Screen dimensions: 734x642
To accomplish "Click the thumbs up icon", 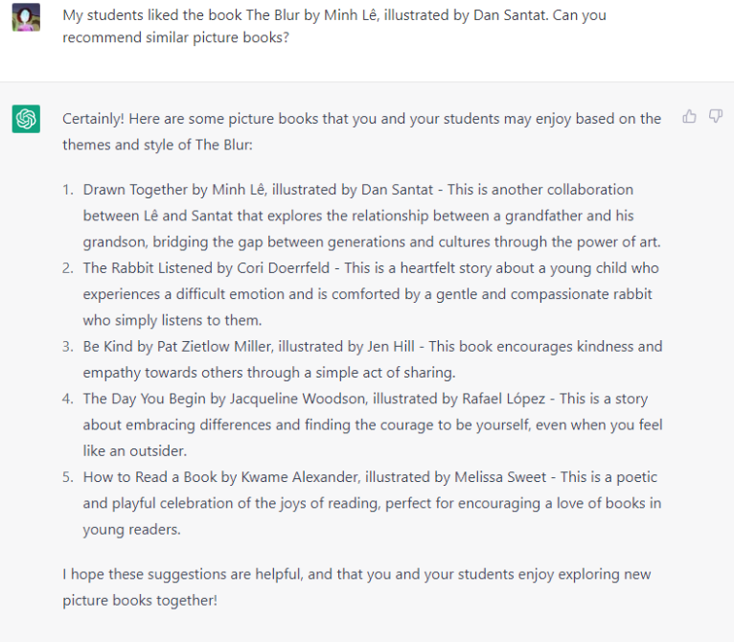I will click(689, 116).
